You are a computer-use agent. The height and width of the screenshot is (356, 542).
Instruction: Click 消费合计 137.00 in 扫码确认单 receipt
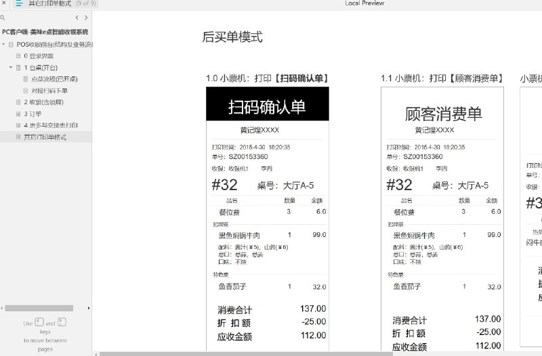click(272, 309)
